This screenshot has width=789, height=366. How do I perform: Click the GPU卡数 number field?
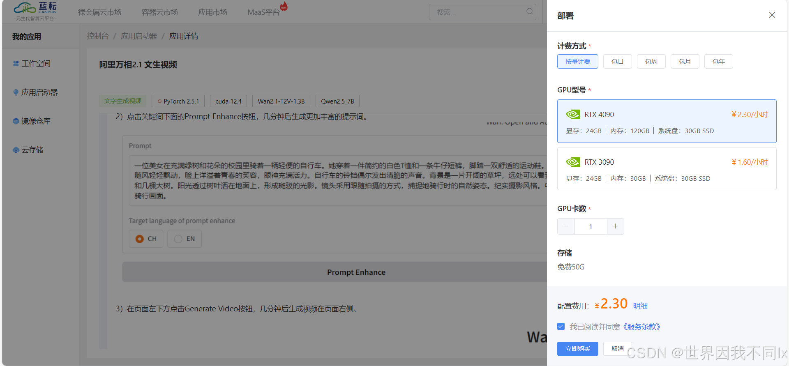point(591,226)
